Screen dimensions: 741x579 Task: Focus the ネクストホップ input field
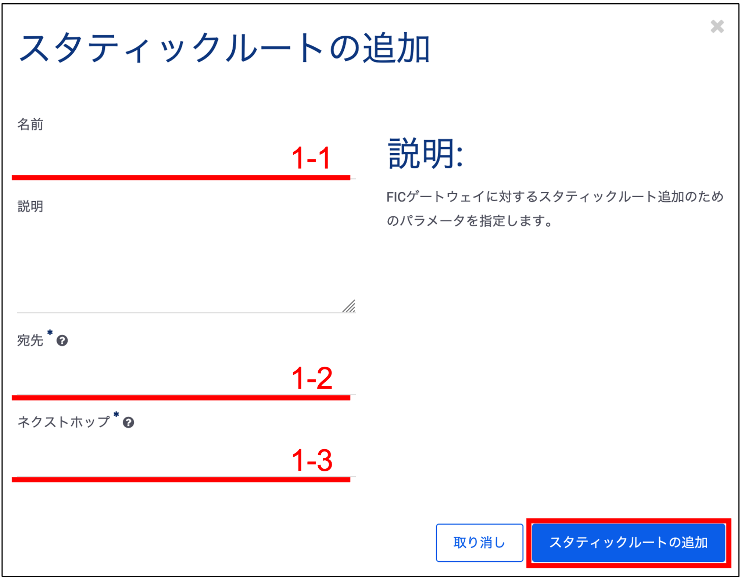point(147,462)
